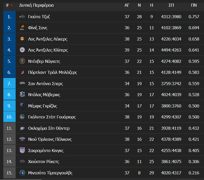The width and height of the screenshot is (204, 180).
Task: Click the Los Angeles Clippers logo icon
Action: coord(22,50)
